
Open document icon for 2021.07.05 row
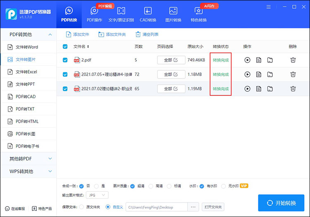tap(259, 74)
